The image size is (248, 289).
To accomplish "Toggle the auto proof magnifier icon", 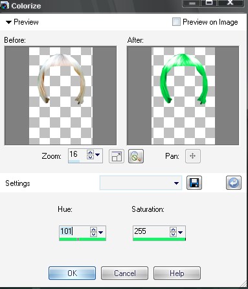I will [136, 156].
